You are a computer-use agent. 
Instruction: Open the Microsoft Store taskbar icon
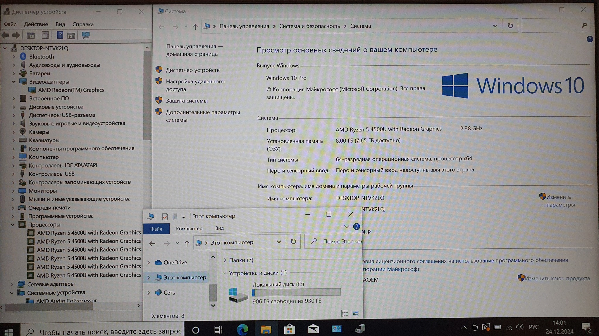(x=290, y=330)
